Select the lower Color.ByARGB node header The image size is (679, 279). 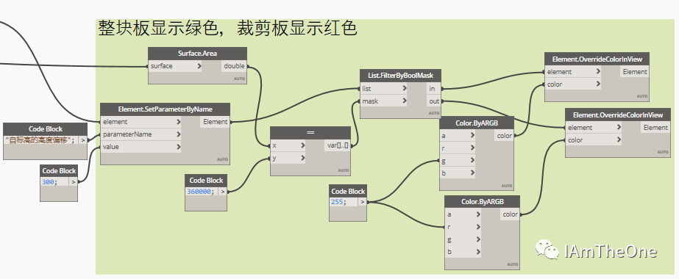click(x=482, y=202)
